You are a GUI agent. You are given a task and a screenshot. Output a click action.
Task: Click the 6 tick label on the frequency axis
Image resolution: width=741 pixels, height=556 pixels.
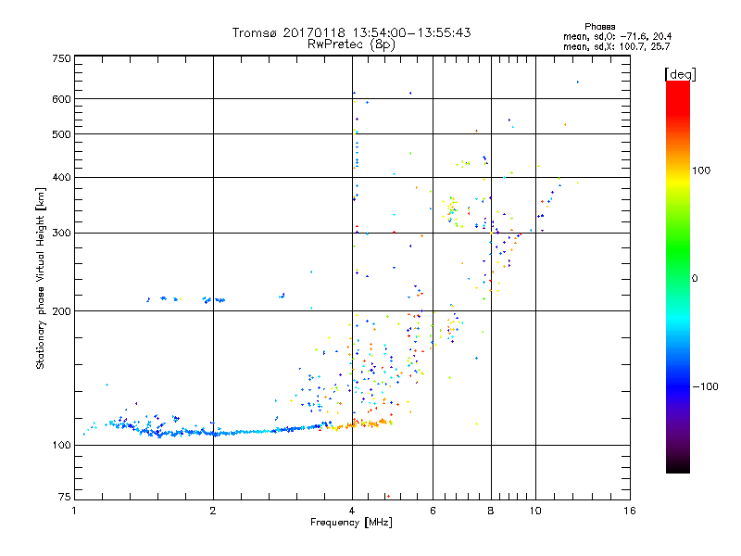433,512
